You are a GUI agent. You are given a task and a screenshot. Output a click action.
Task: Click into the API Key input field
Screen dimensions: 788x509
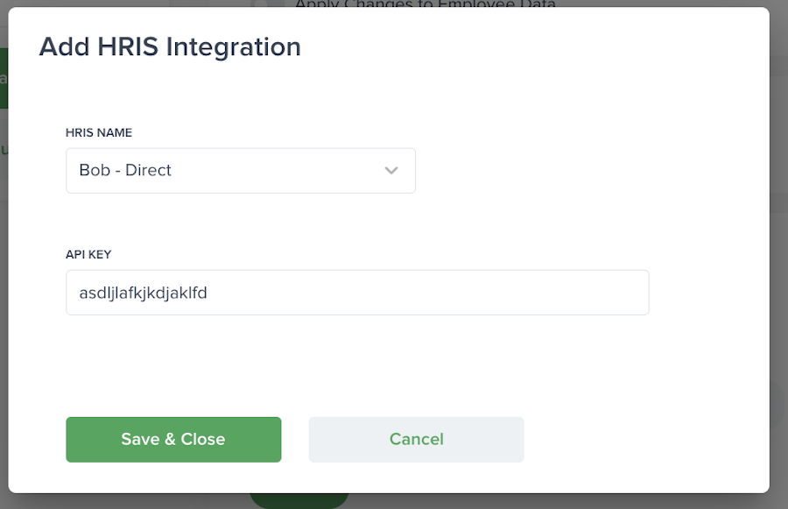[x=357, y=293]
